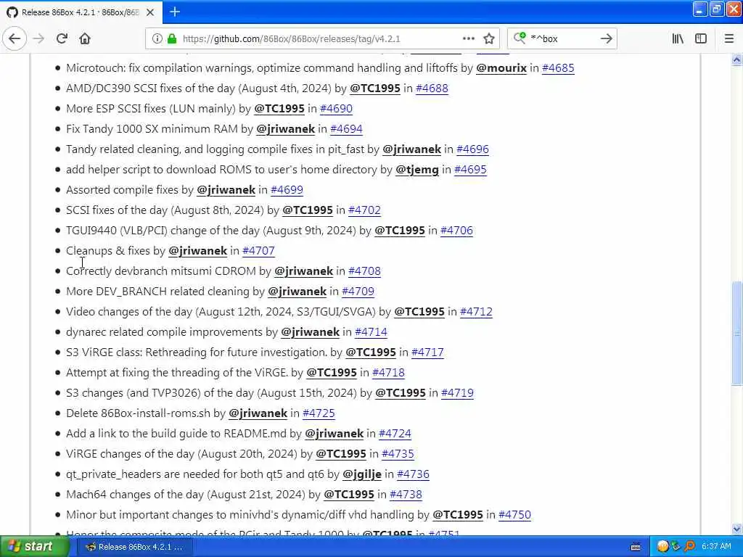Open pull request #4709
This screenshot has height=557, width=743.
pyautogui.click(x=358, y=292)
